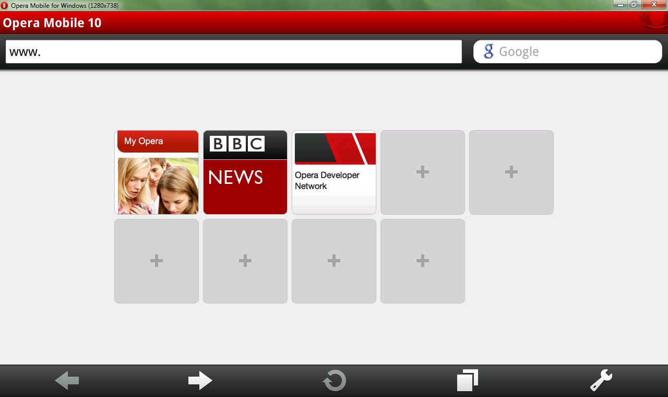Screen dimensions: 668x397
Task: Minimize the Opera Mobile window
Action: click(x=620, y=5)
